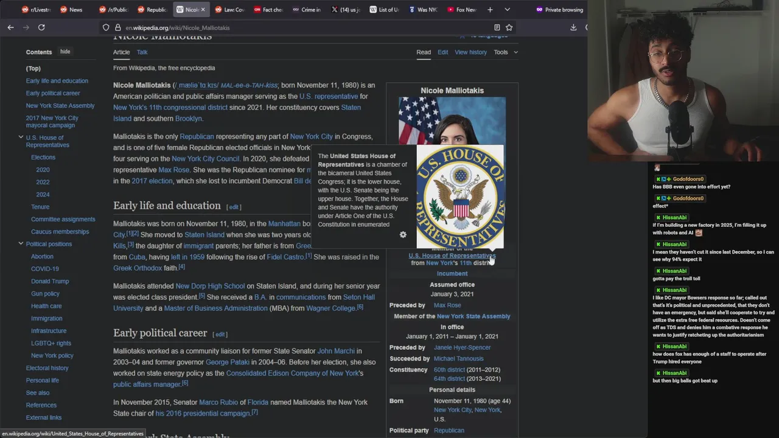Open the View history tab
The width and height of the screenshot is (779, 438).
tap(470, 52)
